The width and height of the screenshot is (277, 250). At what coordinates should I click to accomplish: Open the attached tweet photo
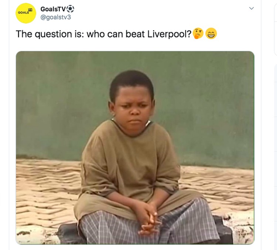tap(135, 148)
